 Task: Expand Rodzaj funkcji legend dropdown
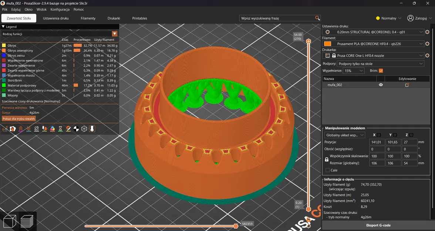click(115, 34)
